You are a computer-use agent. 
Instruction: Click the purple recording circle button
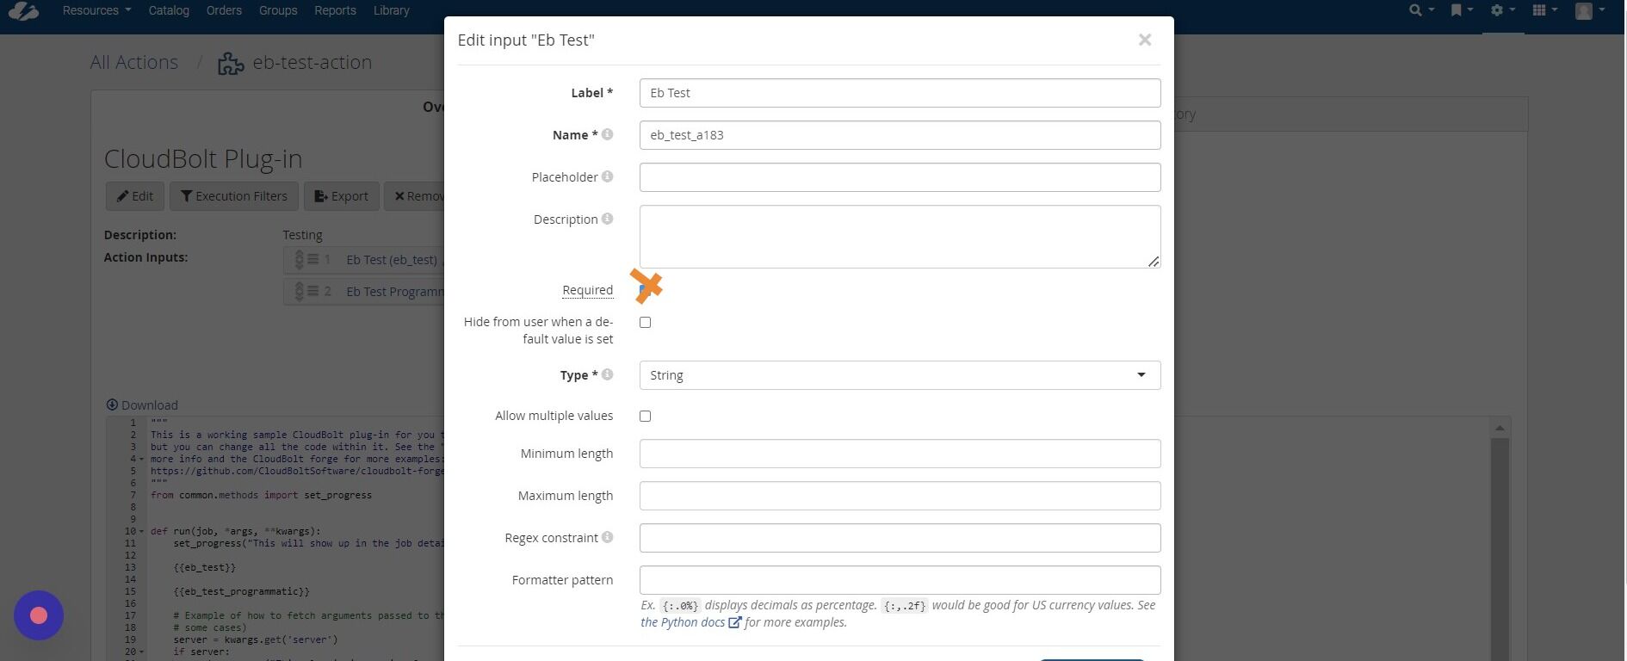point(39,615)
